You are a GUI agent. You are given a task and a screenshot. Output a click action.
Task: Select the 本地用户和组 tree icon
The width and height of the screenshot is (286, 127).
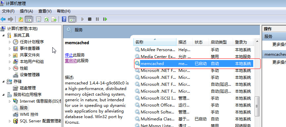point(16,62)
